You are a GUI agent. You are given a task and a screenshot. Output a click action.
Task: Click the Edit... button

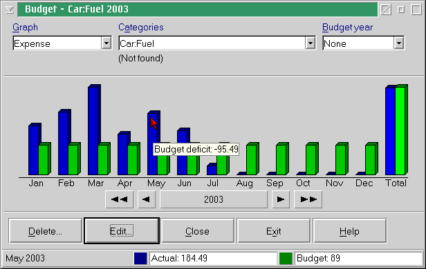(x=122, y=231)
